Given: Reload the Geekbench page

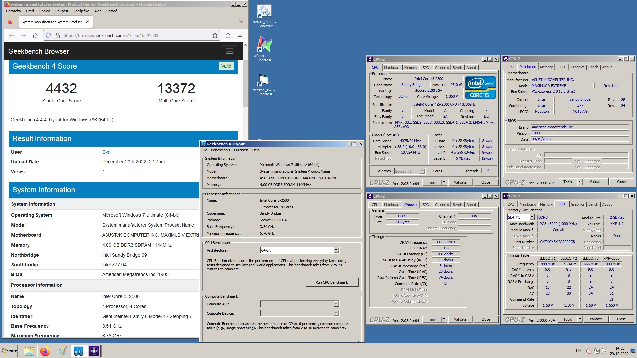Looking at the screenshot, I should (x=228, y=35).
